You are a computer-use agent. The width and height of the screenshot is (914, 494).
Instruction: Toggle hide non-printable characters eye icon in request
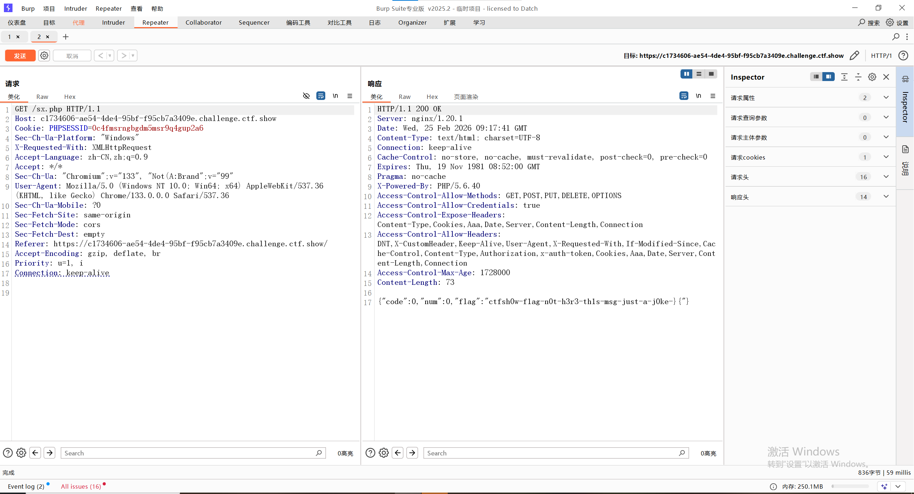pyautogui.click(x=306, y=96)
